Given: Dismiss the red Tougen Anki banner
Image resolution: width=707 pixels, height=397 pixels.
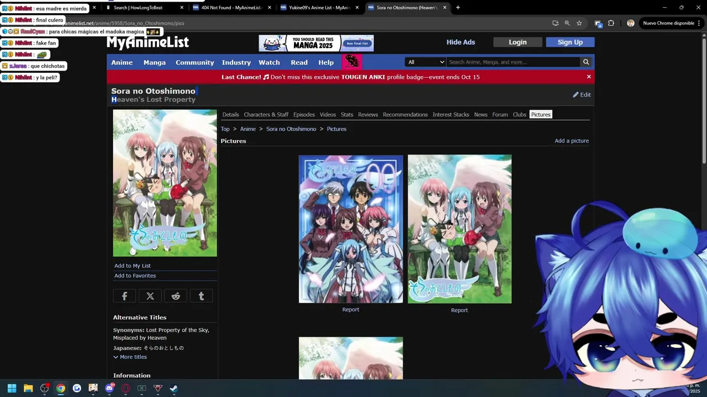Looking at the screenshot, I should [589, 77].
